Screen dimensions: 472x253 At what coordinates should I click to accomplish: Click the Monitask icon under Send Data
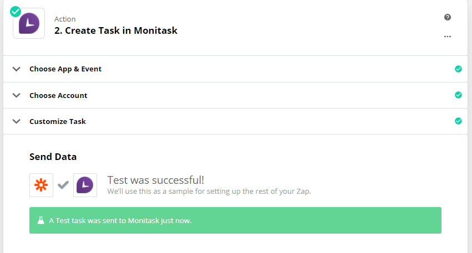(85, 185)
